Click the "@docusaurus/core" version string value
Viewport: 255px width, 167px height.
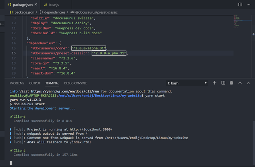pos(88,48)
